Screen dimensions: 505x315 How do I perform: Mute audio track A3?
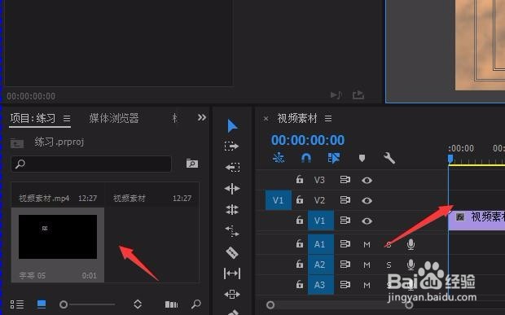coord(367,286)
